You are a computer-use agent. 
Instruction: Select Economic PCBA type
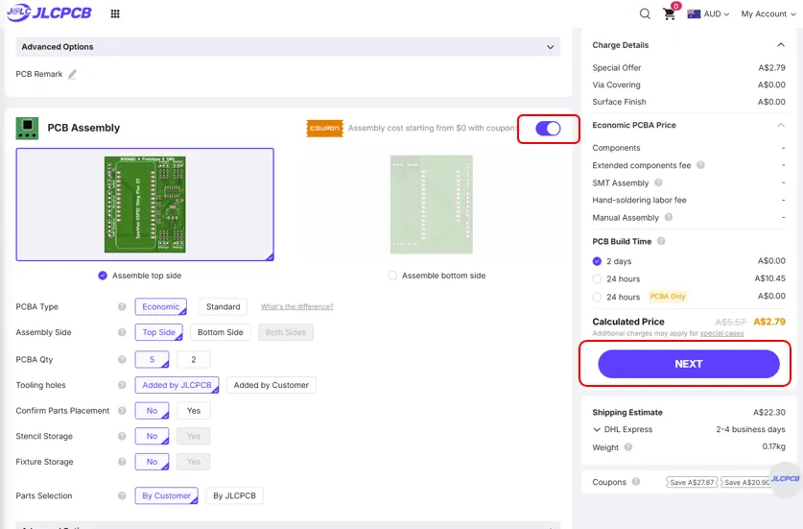[x=161, y=306]
